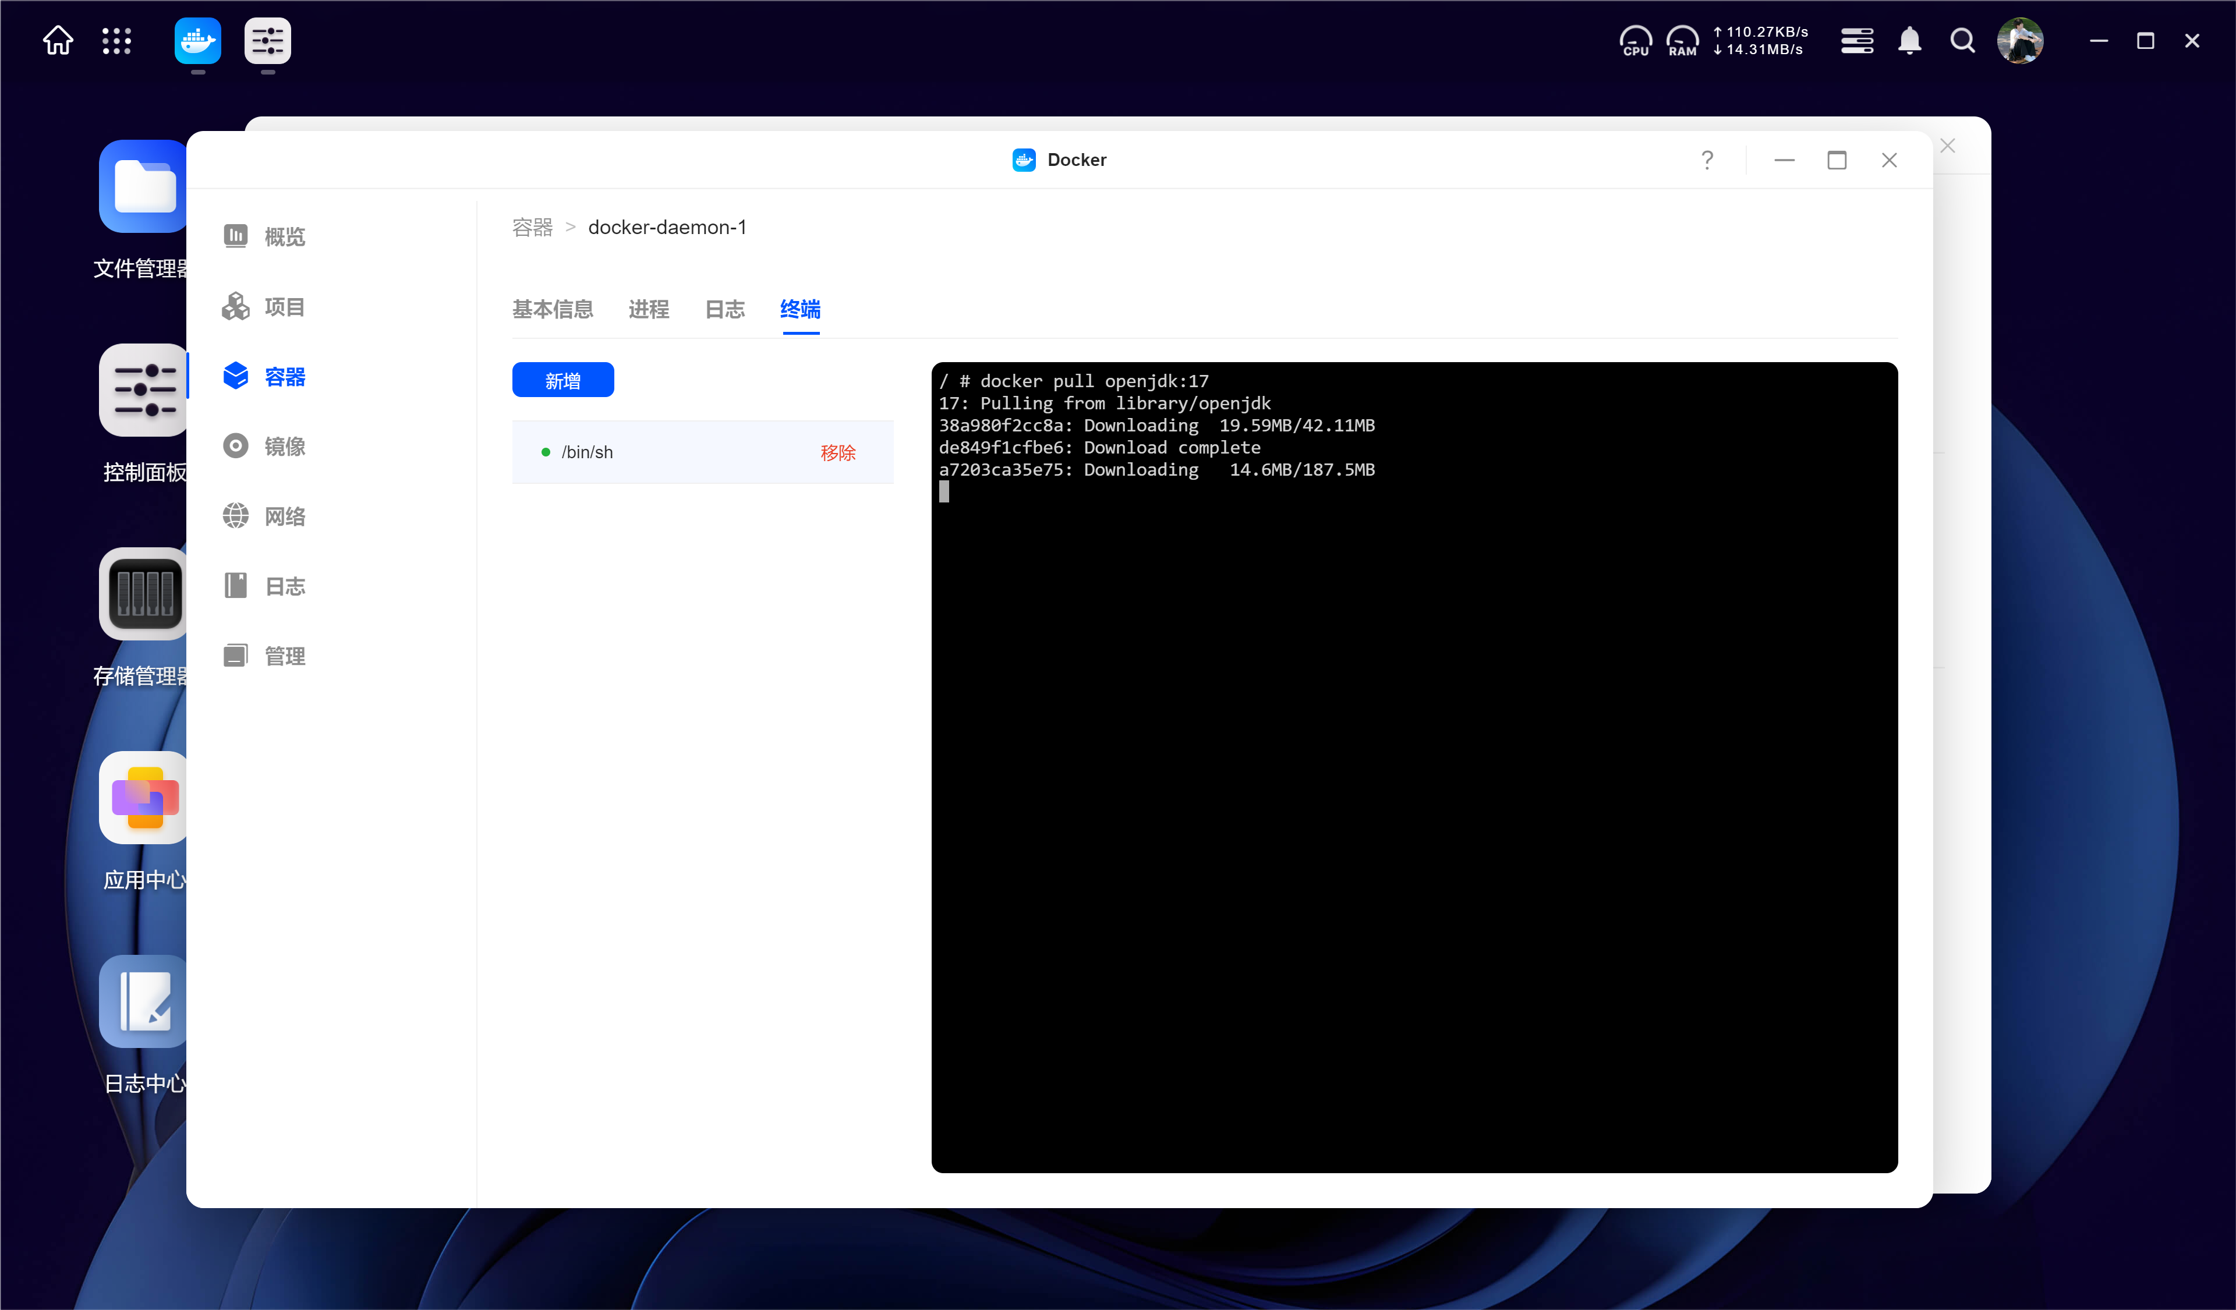Click the docker-daemon-1 breadcrumb text
Screen dimensions: 2236x1310
click(667, 227)
